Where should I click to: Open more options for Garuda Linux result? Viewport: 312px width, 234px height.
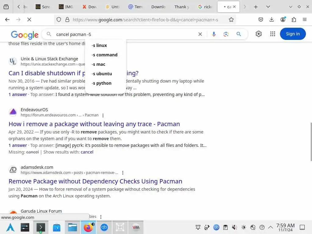tap(101, 217)
